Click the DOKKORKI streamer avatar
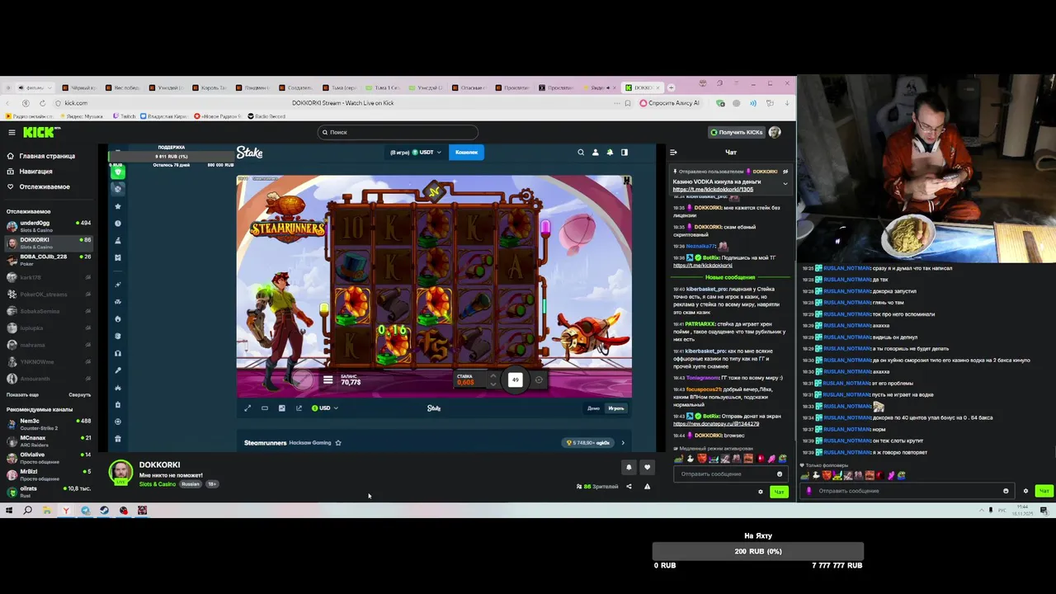Screen dimensions: 1056x594 tap(121, 472)
